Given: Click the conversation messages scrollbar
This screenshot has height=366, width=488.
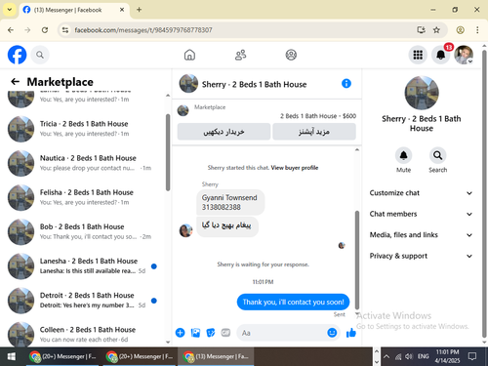Looking at the screenshot, I should click(357, 260).
